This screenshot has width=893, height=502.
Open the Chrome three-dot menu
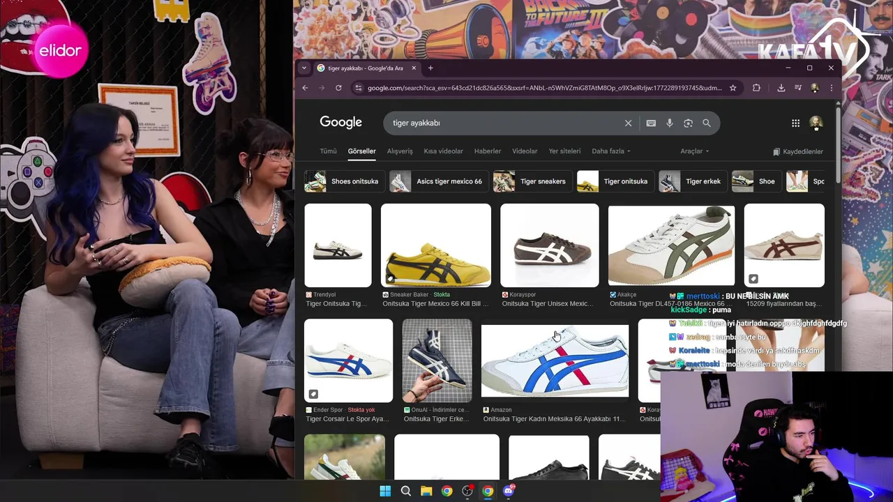pyautogui.click(x=831, y=88)
